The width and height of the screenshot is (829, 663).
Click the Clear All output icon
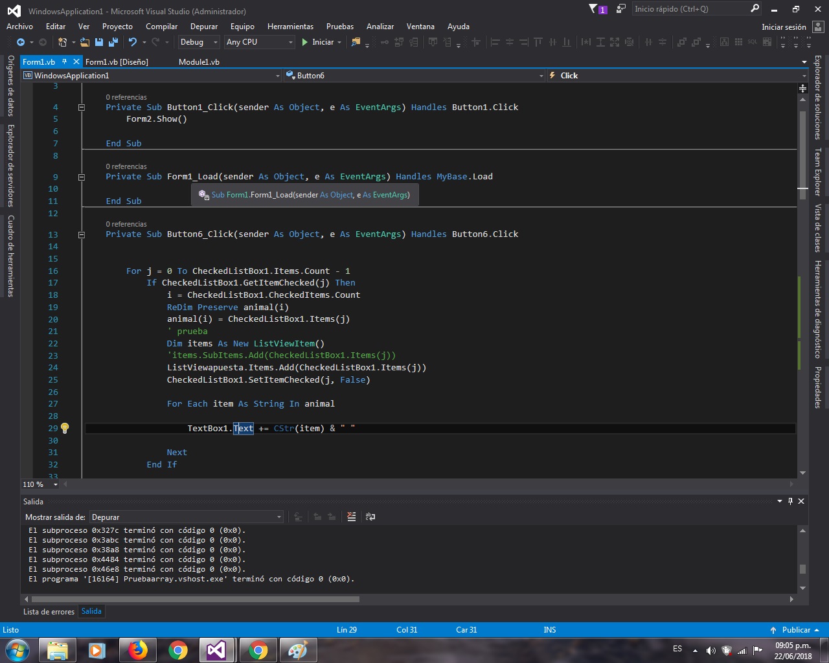(352, 517)
